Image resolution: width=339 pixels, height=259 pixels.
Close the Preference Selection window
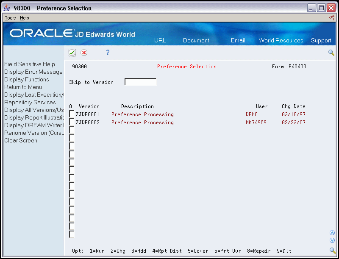(x=331, y=8)
